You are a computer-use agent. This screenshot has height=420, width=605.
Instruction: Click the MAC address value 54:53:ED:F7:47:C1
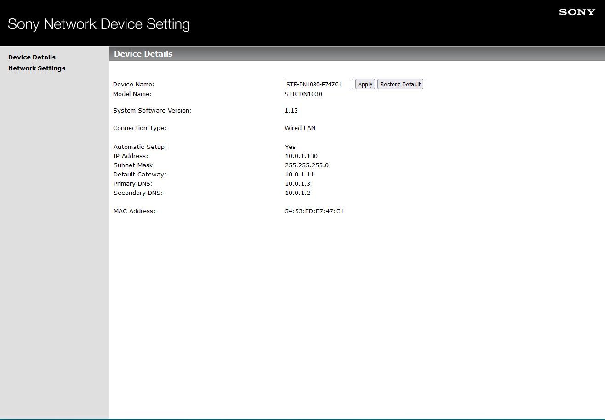(314, 211)
